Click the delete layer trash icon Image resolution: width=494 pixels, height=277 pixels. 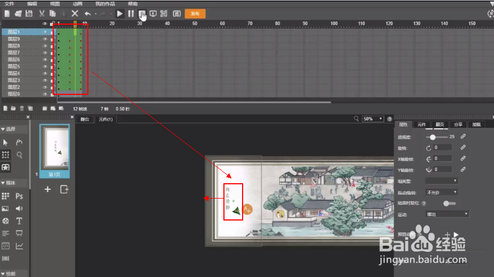coord(22,109)
